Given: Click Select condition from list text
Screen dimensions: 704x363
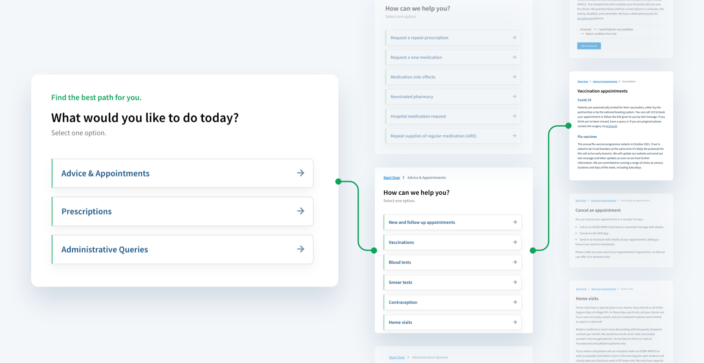Looking at the screenshot, I should point(601,34).
